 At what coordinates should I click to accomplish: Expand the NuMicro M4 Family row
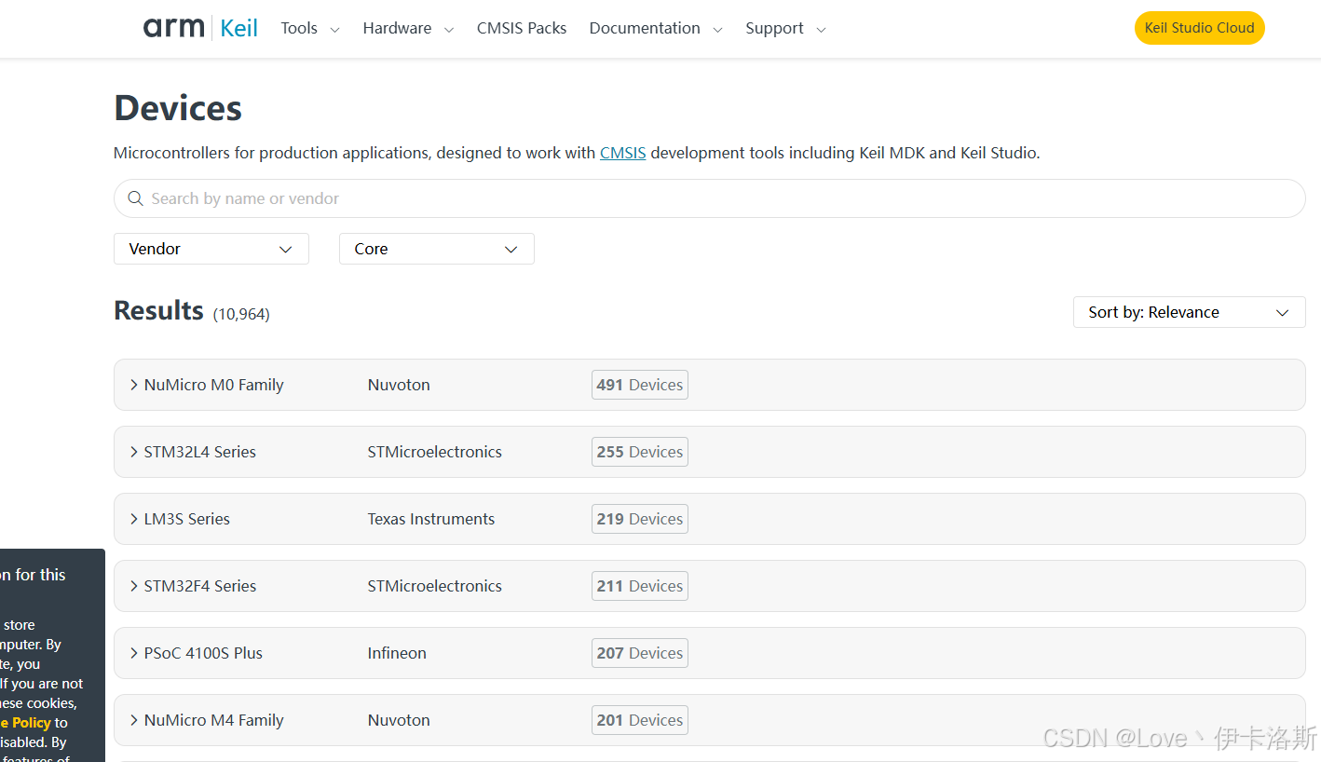[x=709, y=720]
